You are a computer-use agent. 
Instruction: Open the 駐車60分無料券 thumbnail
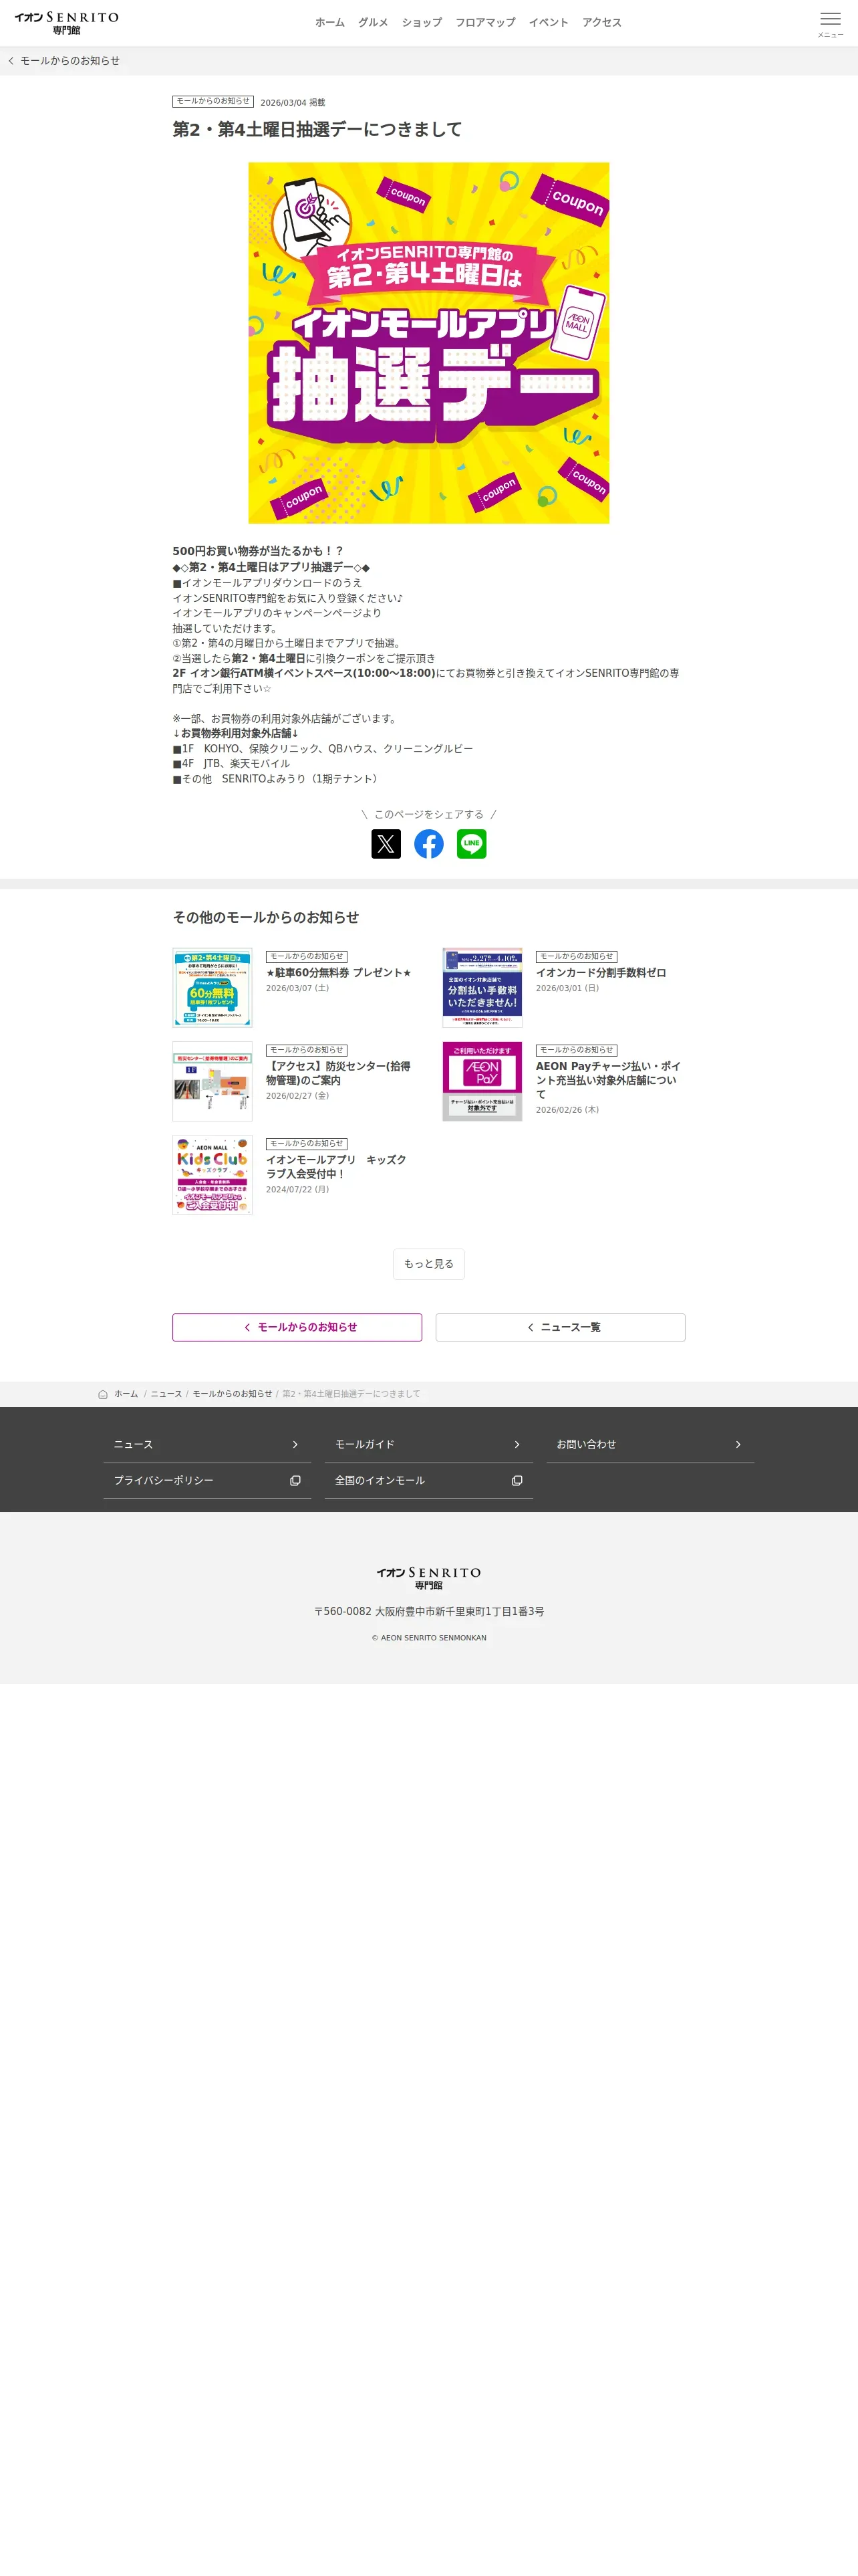pyautogui.click(x=212, y=988)
